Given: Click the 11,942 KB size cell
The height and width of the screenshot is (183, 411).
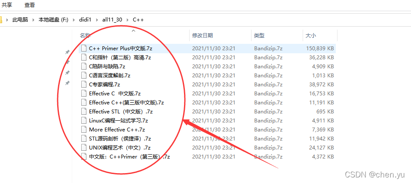Looking at the screenshot, I should coord(321,138).
